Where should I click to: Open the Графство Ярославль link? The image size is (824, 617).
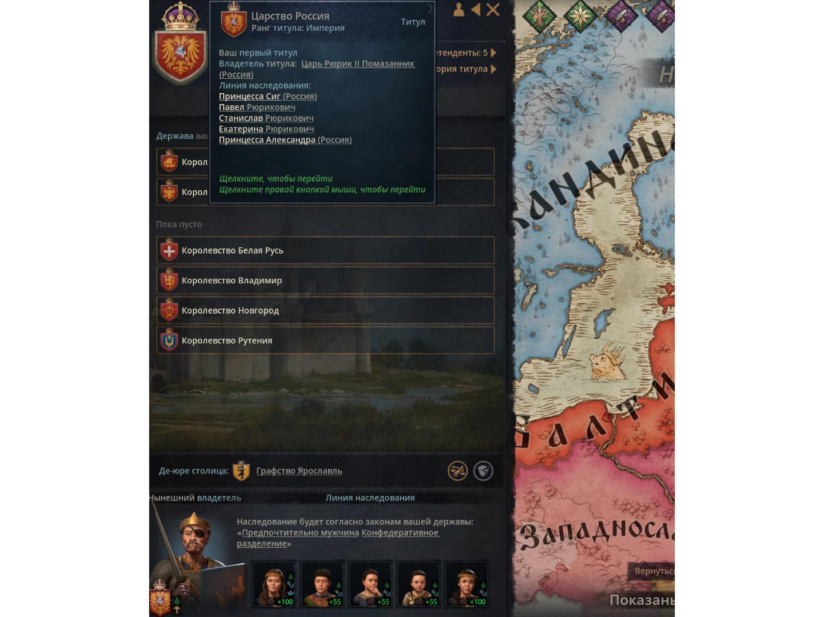click(299, 471)
